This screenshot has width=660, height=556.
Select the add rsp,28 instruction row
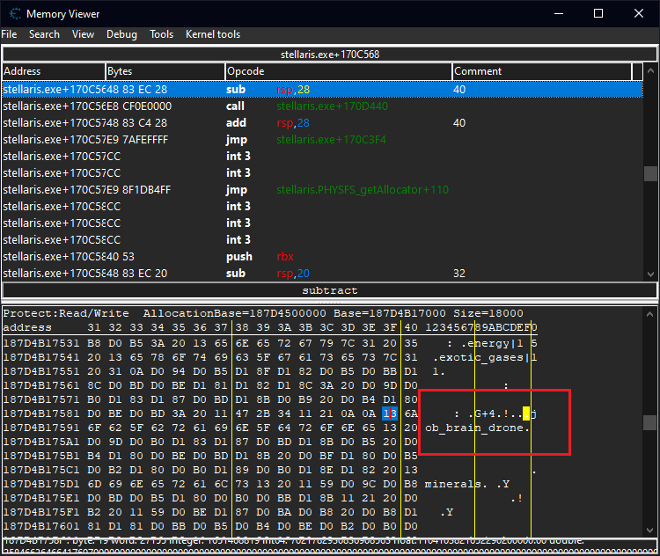coord(322,123)
